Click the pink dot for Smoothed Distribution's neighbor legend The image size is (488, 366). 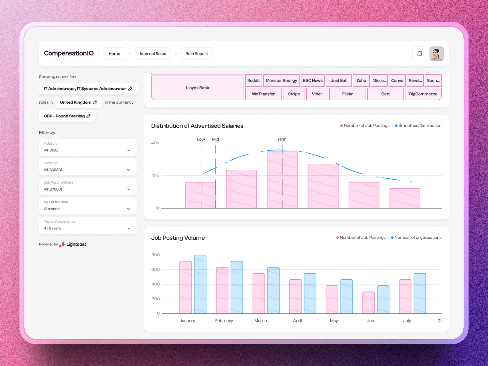[342, 126]
